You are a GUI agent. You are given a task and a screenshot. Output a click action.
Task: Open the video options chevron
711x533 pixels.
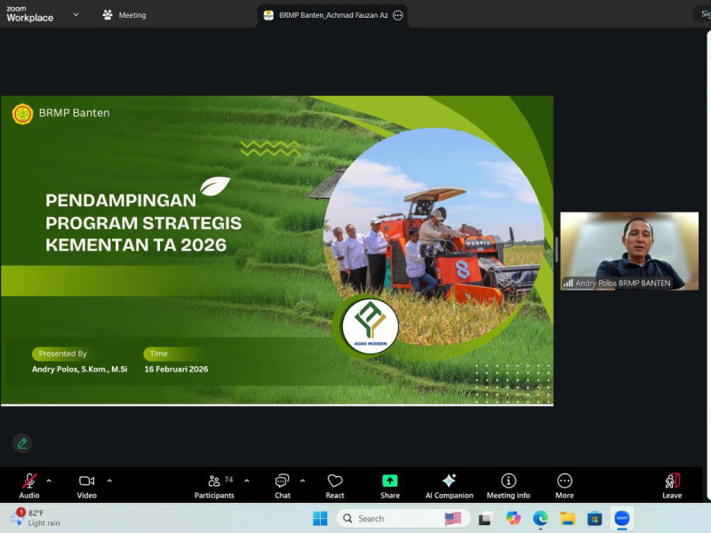click(x=109, y=481)
